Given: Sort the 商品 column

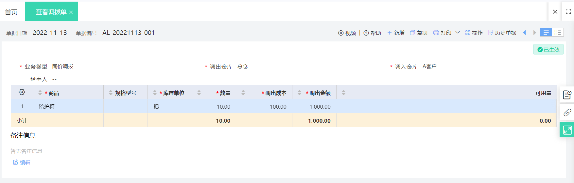Looking at the screenshot, I should (40, 93).
